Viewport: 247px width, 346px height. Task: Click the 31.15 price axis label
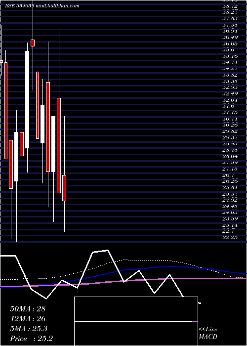(x=230, y=113)
